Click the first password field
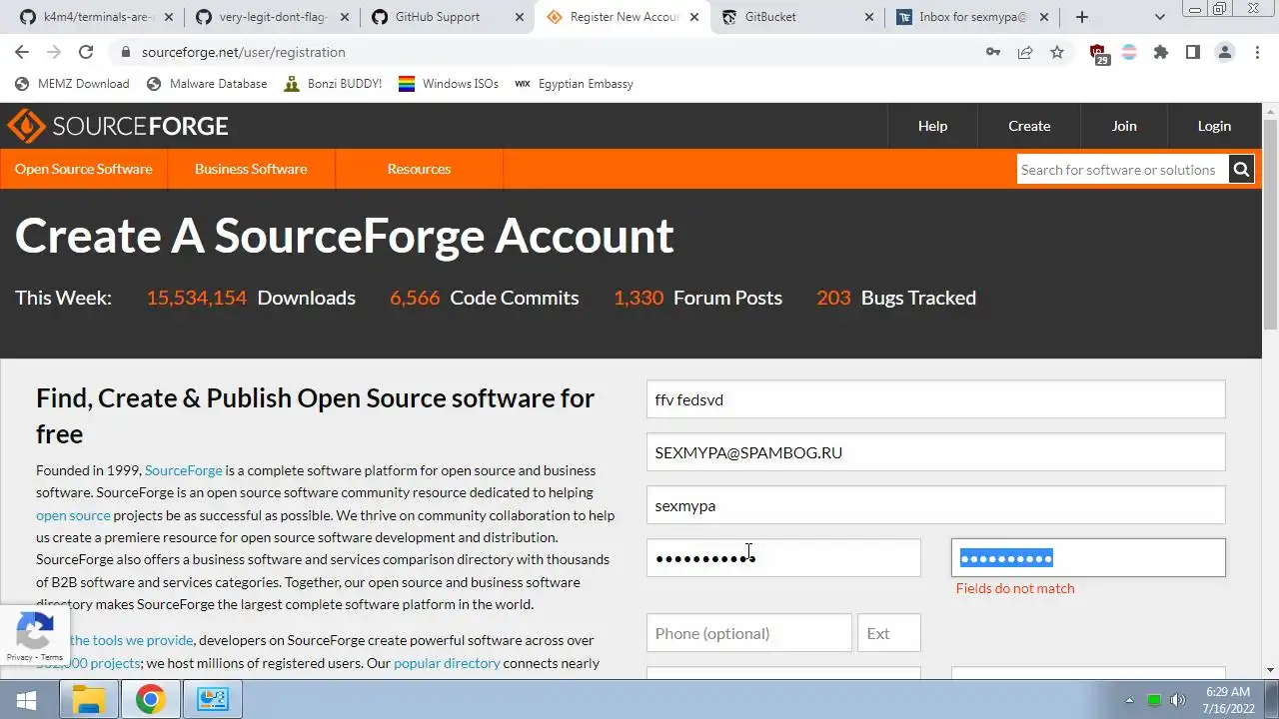Viewport: 1279px width, 719px height. pos(783,558)
